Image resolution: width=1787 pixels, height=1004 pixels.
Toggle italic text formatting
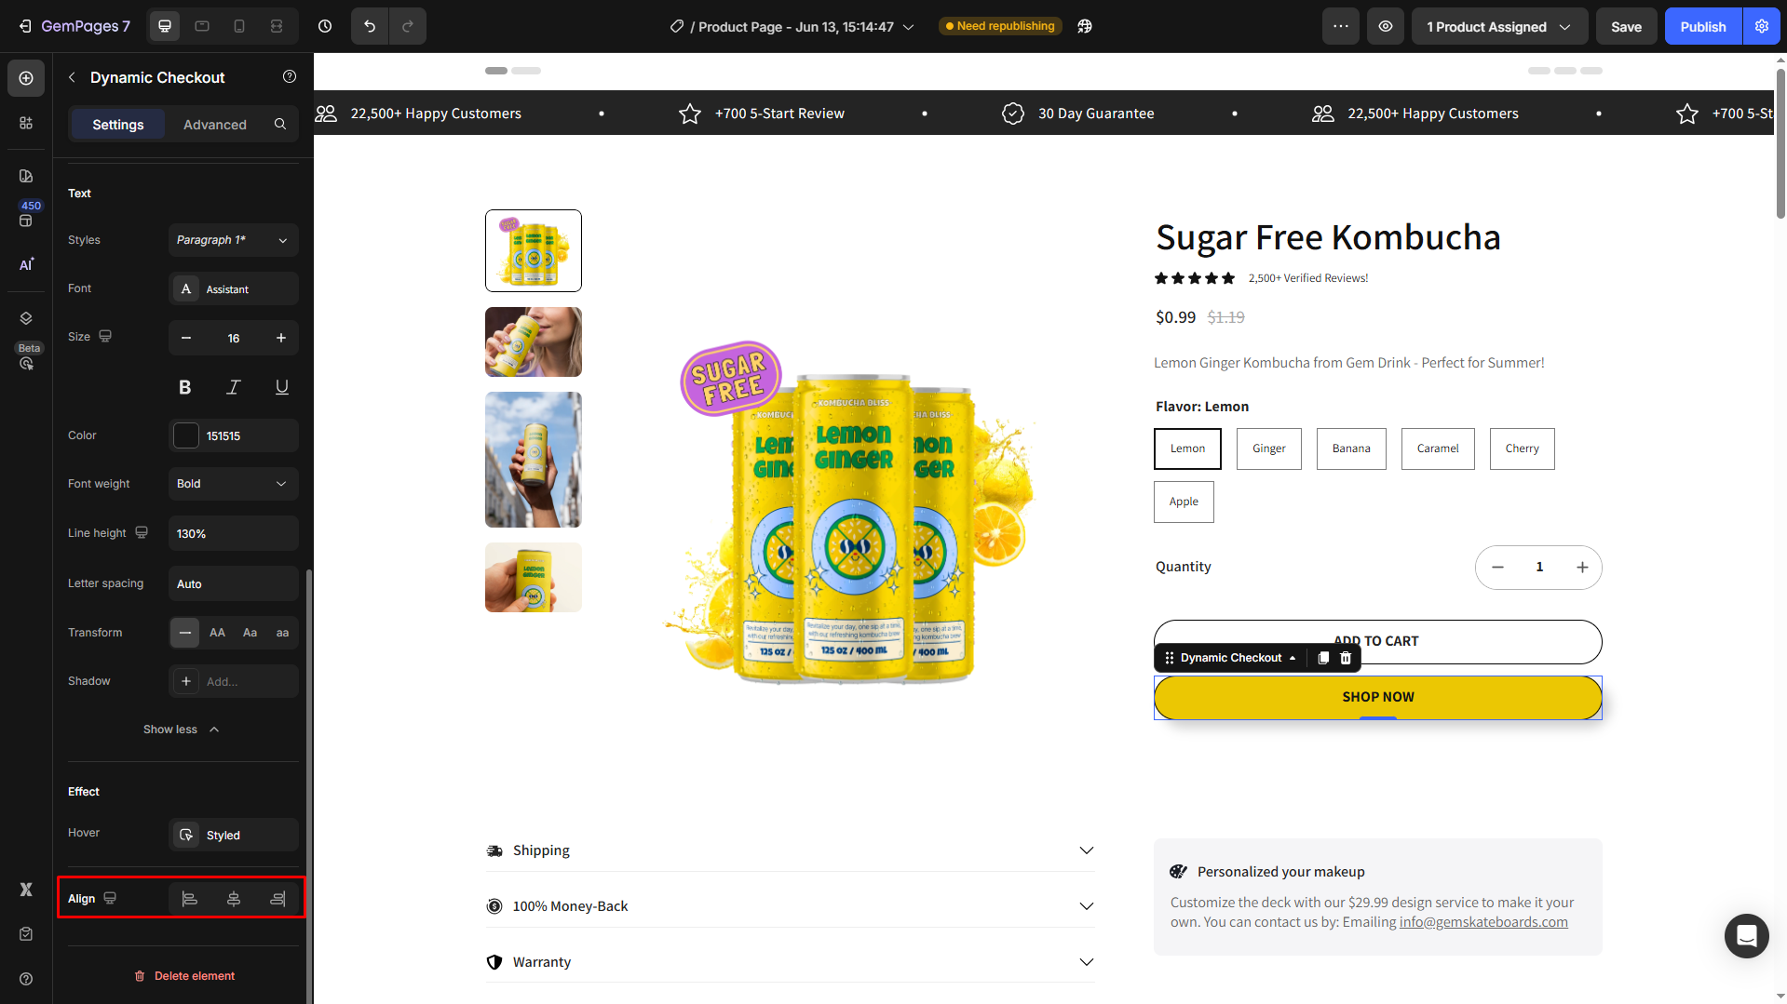(234, 387)
